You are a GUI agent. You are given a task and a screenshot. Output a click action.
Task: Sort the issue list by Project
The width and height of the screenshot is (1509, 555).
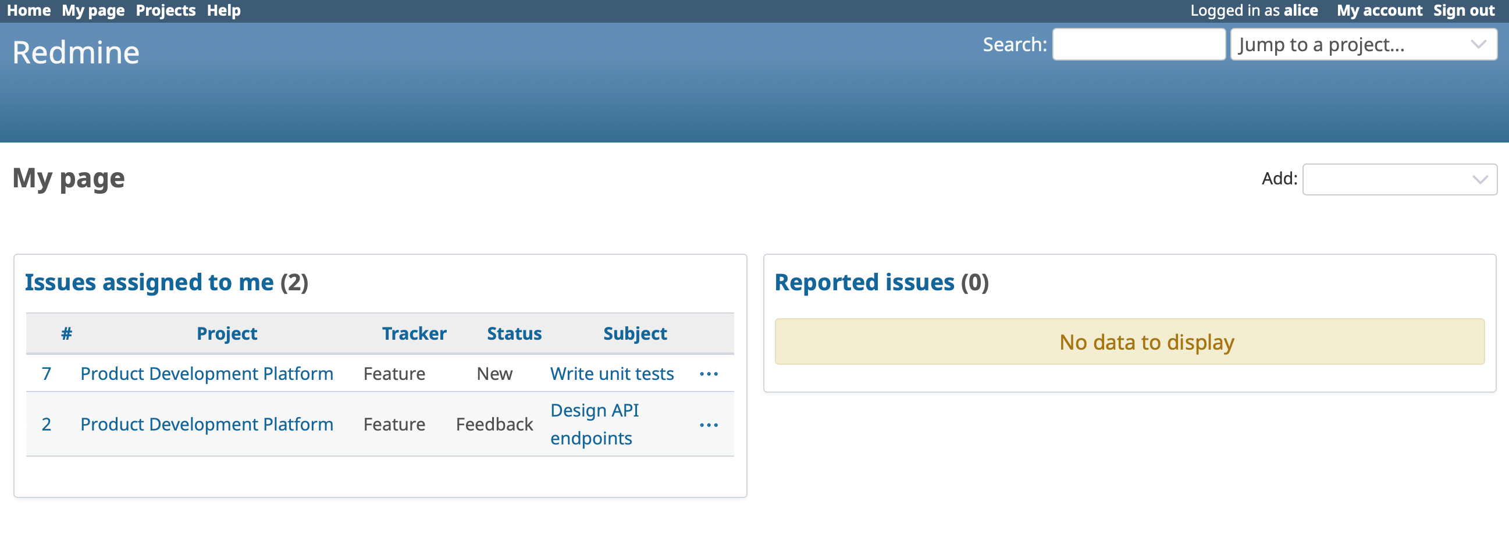pos(227,333)
